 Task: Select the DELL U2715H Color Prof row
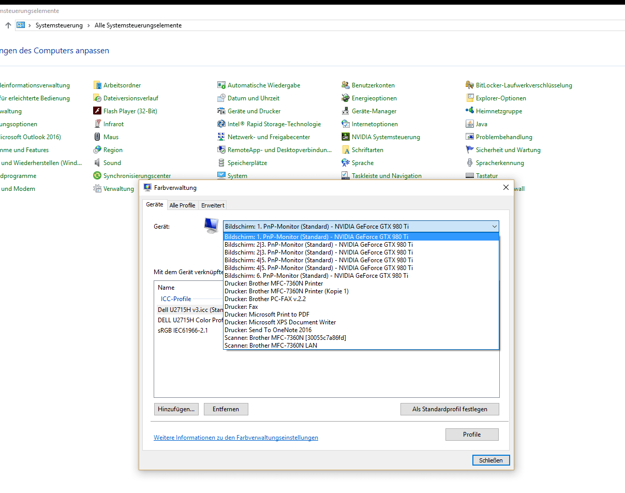click(x=189, y=320)
